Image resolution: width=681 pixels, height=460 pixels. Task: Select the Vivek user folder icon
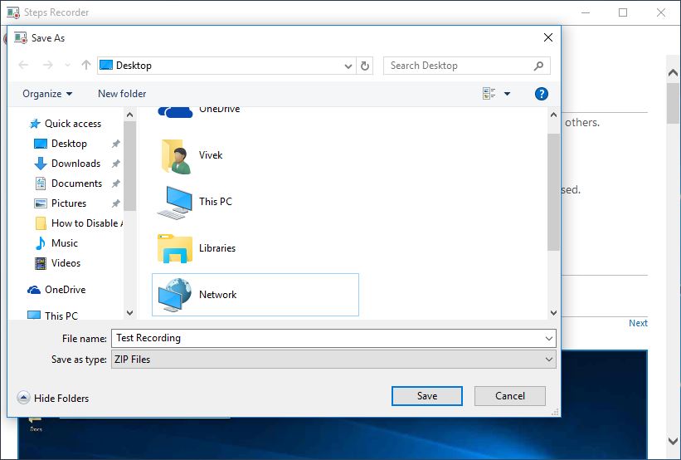(175, 156)
